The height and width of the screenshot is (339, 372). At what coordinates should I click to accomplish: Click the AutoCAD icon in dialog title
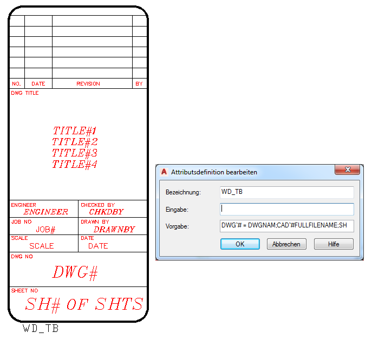pos(164,172)
